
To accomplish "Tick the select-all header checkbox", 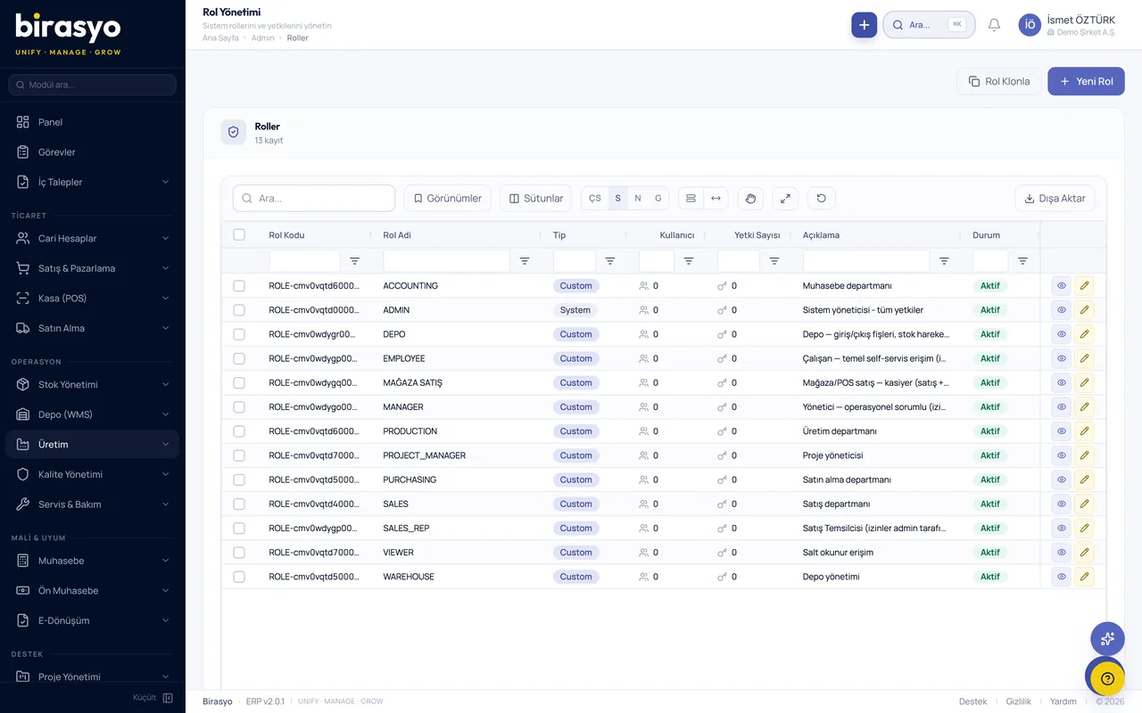I will (239, 235).
